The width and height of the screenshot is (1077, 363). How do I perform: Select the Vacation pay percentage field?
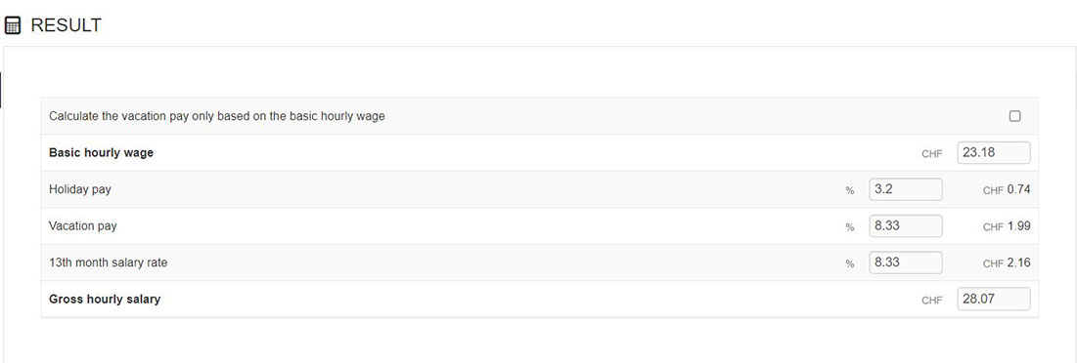[905, 226]
